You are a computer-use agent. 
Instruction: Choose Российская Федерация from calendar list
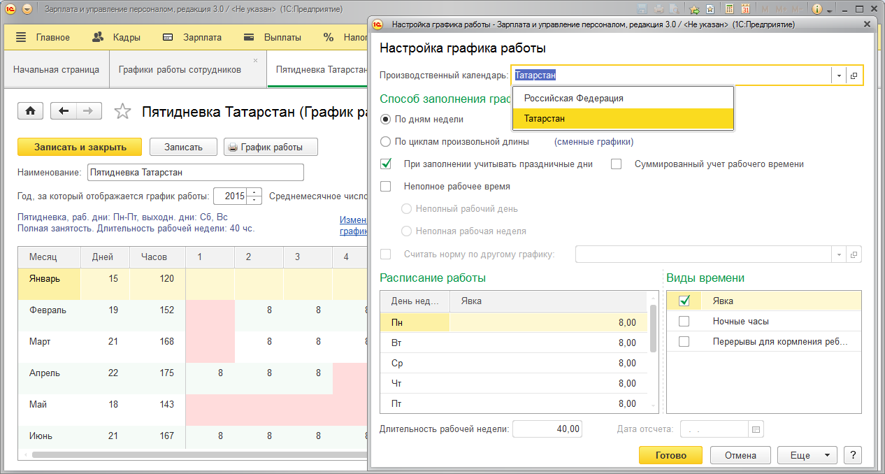pos(573,99)
